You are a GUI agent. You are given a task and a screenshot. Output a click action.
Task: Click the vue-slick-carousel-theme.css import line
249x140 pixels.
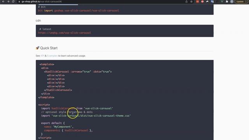pyautogui.click(x=86, y=116)
